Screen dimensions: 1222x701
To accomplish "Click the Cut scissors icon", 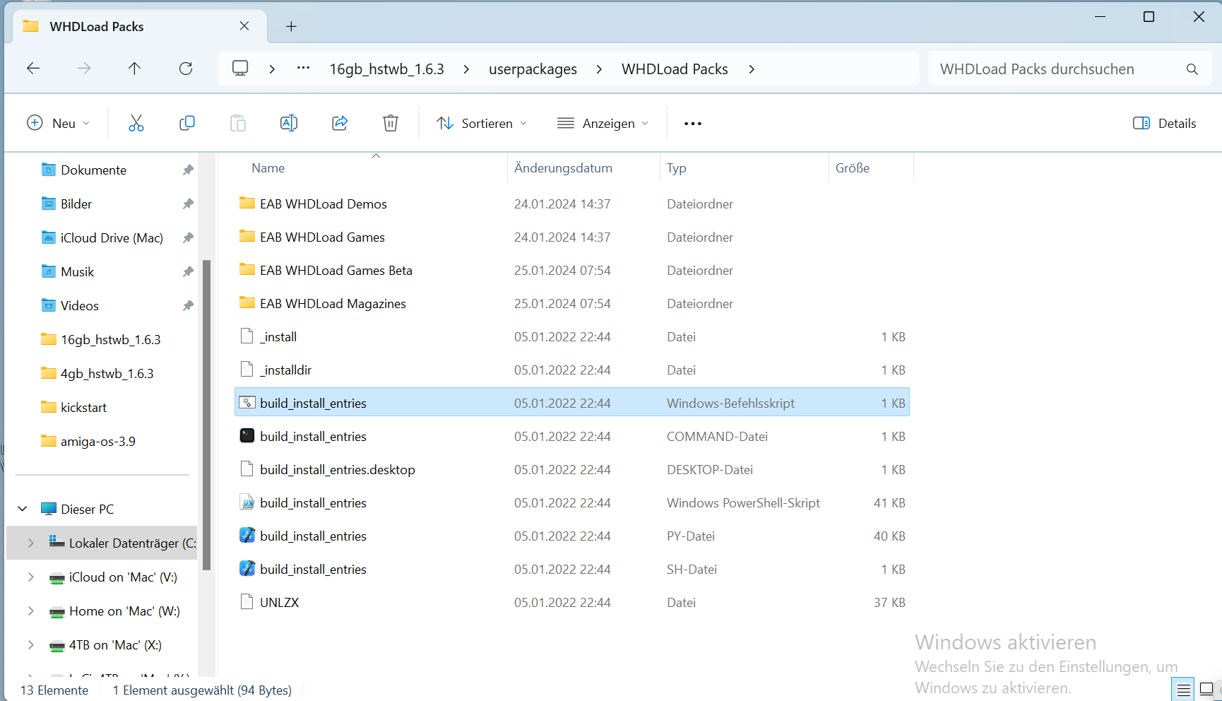I will [x=136, y=124].
